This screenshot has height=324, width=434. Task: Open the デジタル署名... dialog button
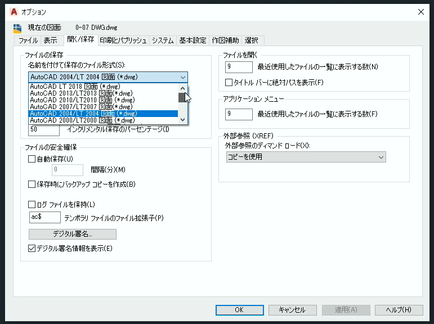(73, 234)
